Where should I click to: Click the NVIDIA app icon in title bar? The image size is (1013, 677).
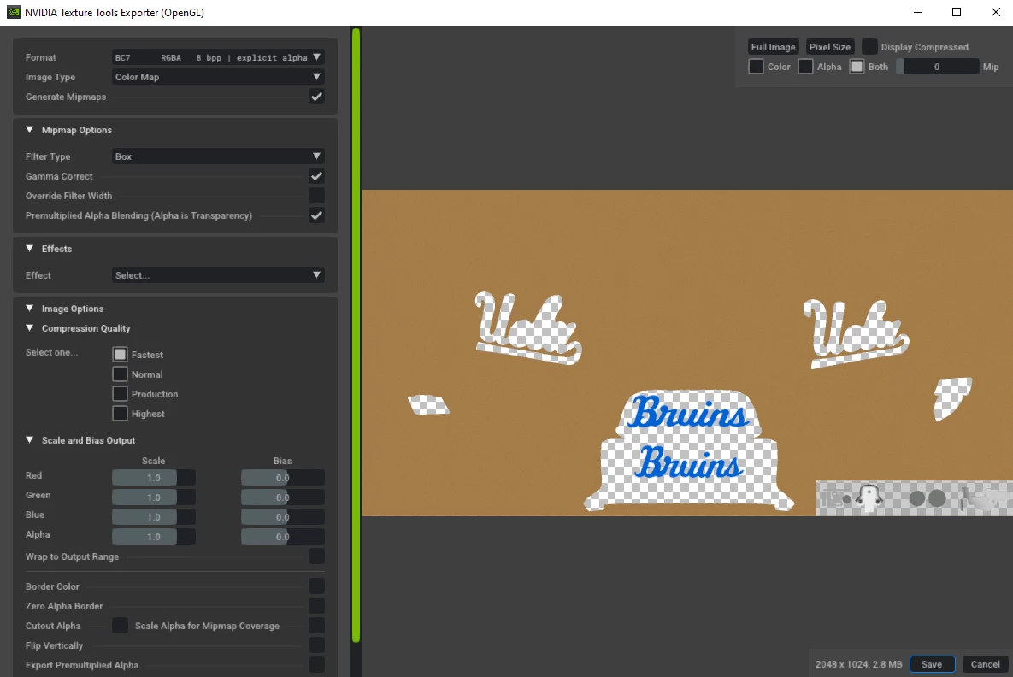coord(13,12)
